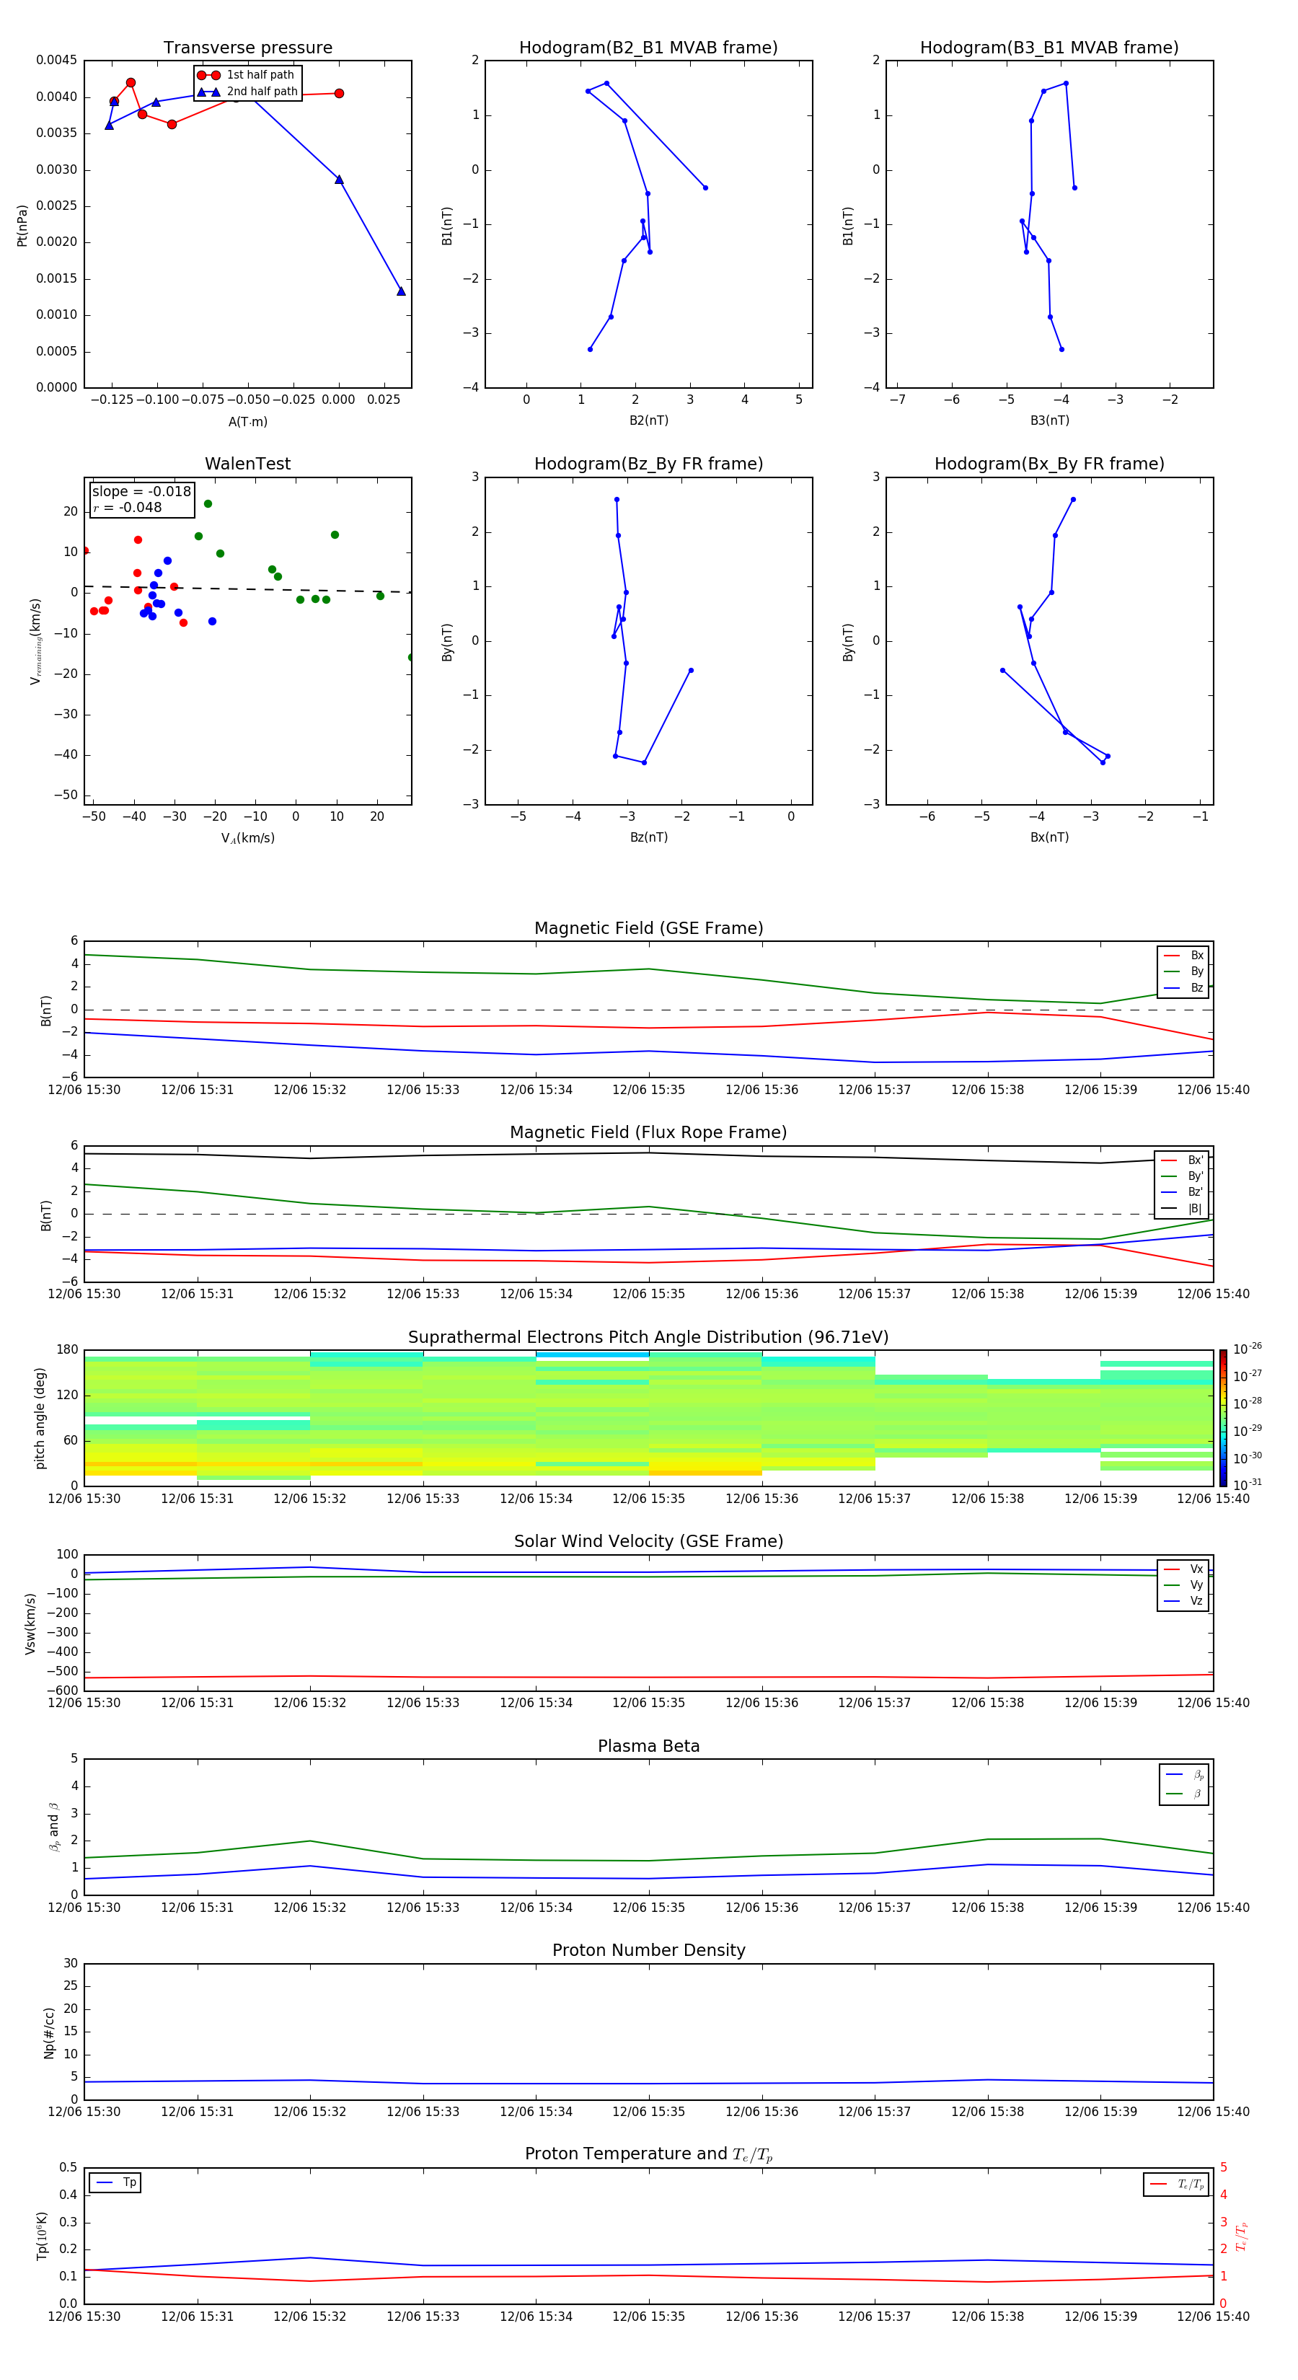This screenshot has height=2380, width=1298.
Task: Select the Vz entry in velocity legend
Action: coord(1183,1600)
